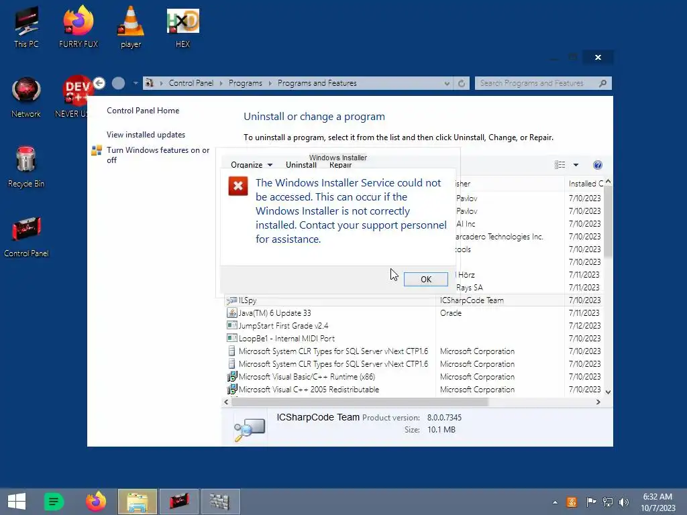
Task: Open Control Panel Home link
Action: pos(143,111)
